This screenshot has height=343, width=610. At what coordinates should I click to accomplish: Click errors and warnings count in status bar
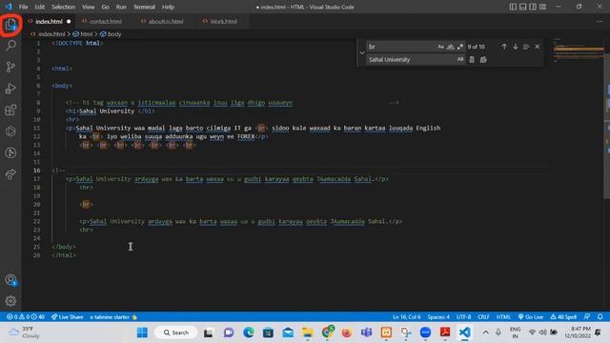[26, 317]
